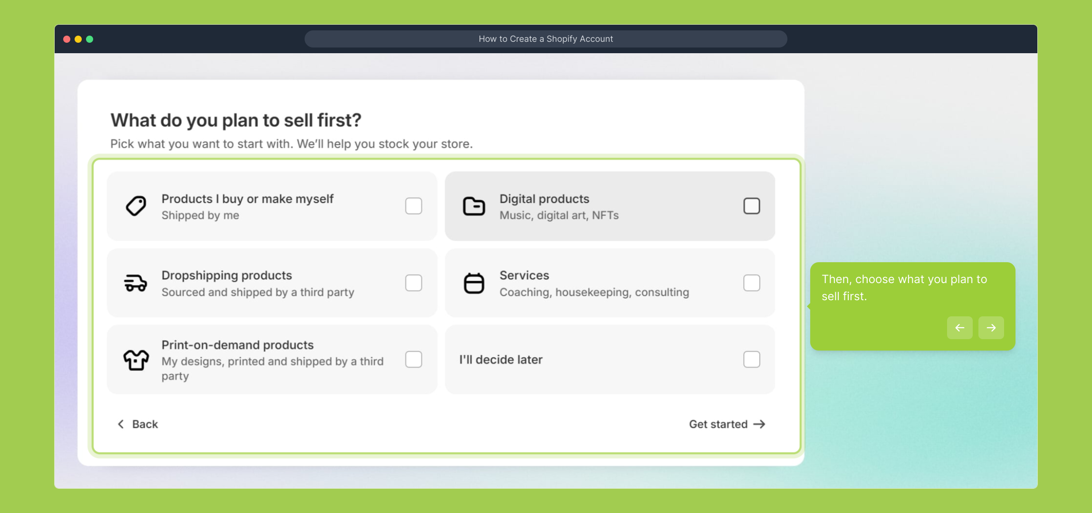Click the 'I'll decide later' option label
Screen dimensions: 1092x513
pos(501,360)
